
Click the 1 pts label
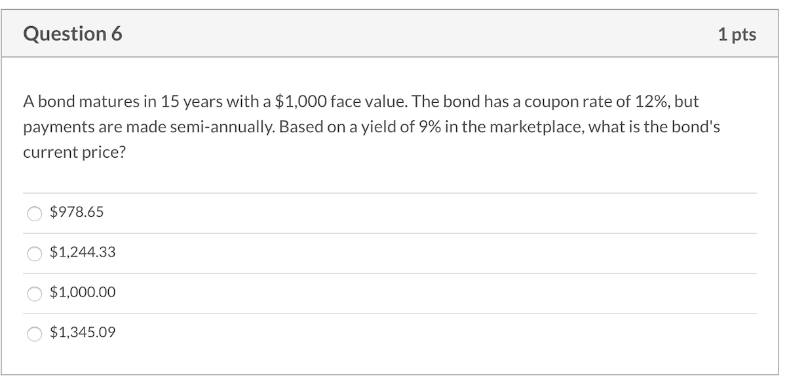tap(737, 35)
